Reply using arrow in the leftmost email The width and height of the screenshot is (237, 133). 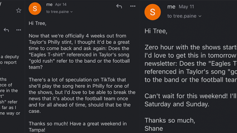tap(6, 30)
